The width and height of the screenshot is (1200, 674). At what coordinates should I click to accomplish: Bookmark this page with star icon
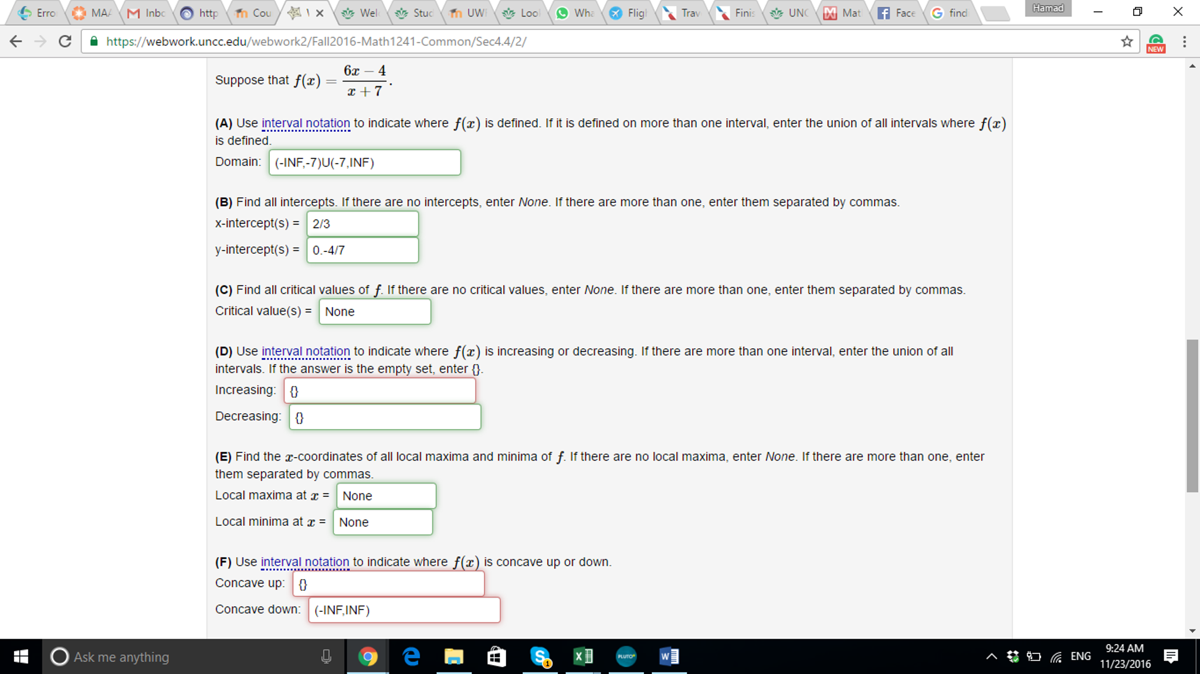point(1126,42)
